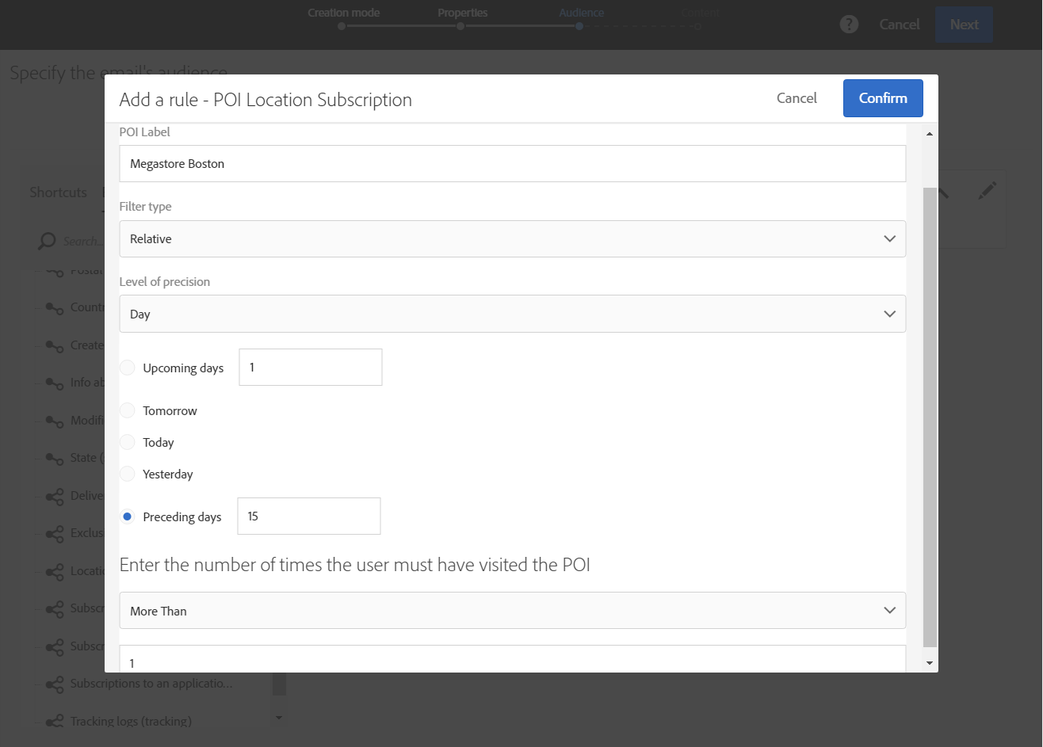The image size is (1043, 747).
Task: Click the Subscriptions to an application icon
Action: tap(54, 684)
